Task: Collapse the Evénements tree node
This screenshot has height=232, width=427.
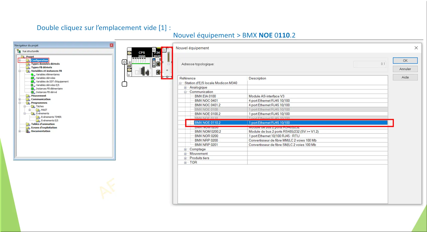Action: pos(25,113)
